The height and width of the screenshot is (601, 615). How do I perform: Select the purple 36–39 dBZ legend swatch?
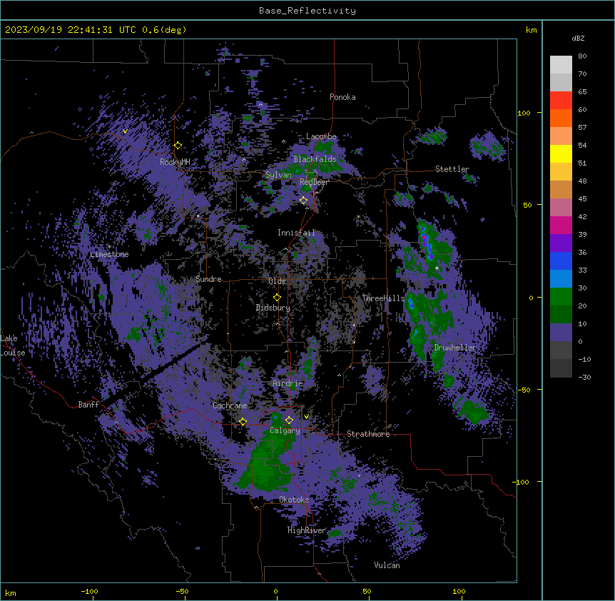coord(561,243)
